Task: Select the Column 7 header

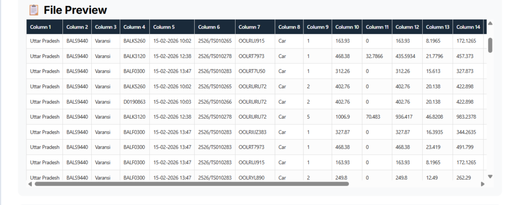Action: (255, 27)
